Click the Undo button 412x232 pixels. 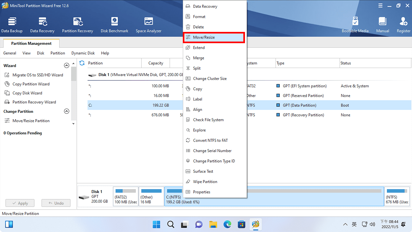[x=56, y=203]
